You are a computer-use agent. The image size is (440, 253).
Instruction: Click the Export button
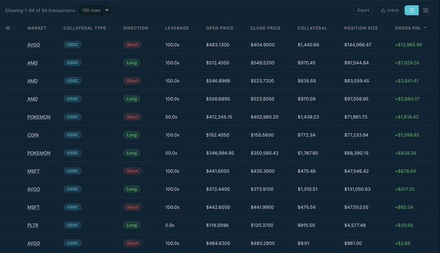pyautogui.click(x=363, y=10)
